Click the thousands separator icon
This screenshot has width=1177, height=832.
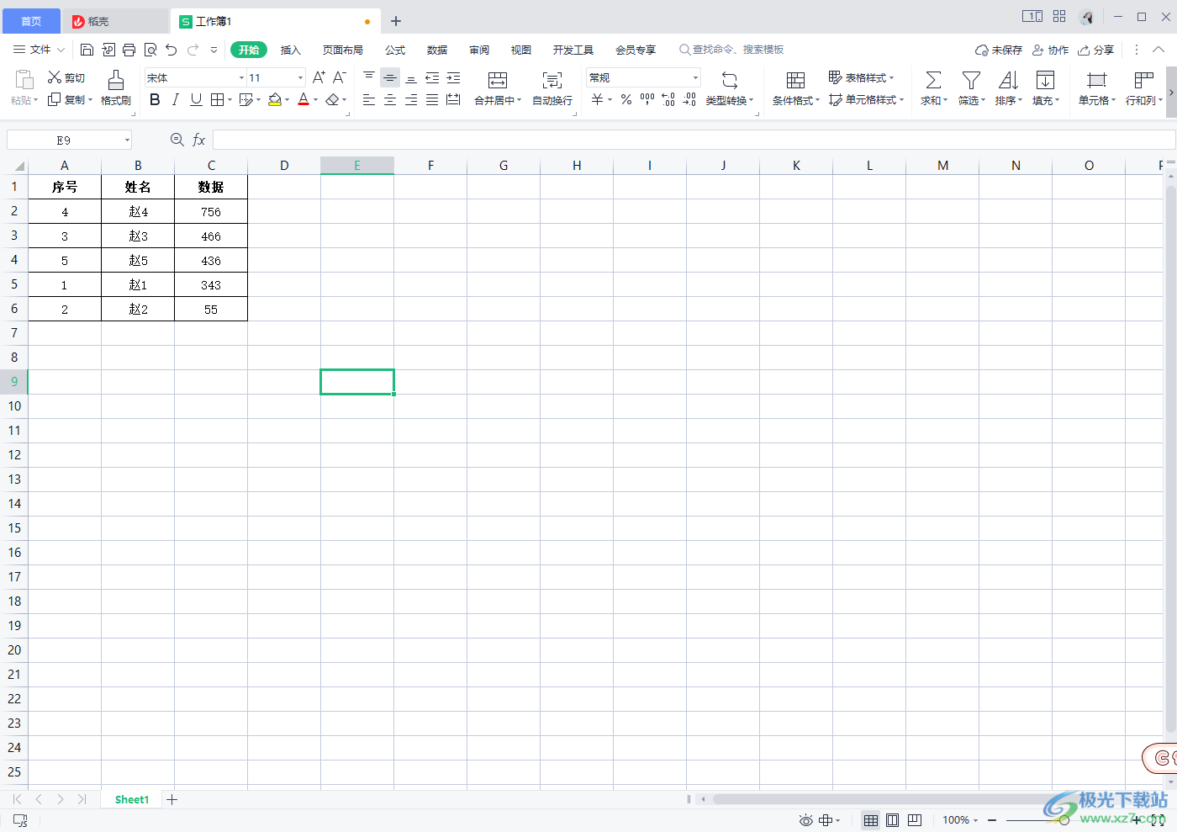click(647, 100)
